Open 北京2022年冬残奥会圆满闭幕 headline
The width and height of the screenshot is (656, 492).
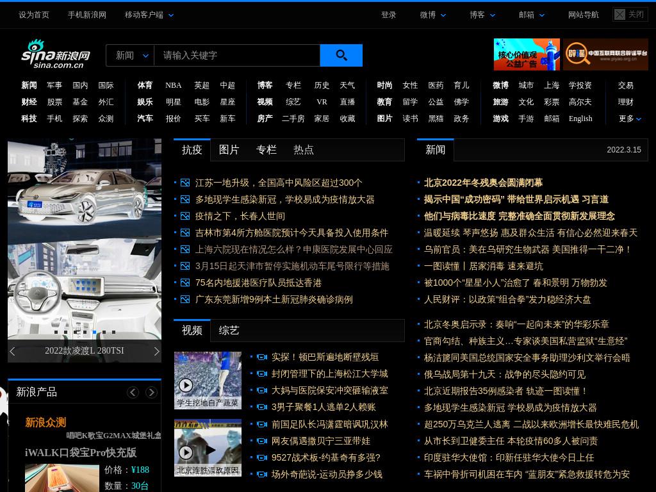(483, 183)
